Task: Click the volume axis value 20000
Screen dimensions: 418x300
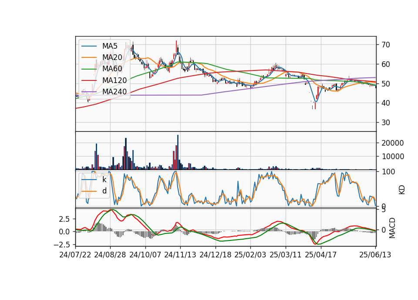Action: [x=393, y=143]
